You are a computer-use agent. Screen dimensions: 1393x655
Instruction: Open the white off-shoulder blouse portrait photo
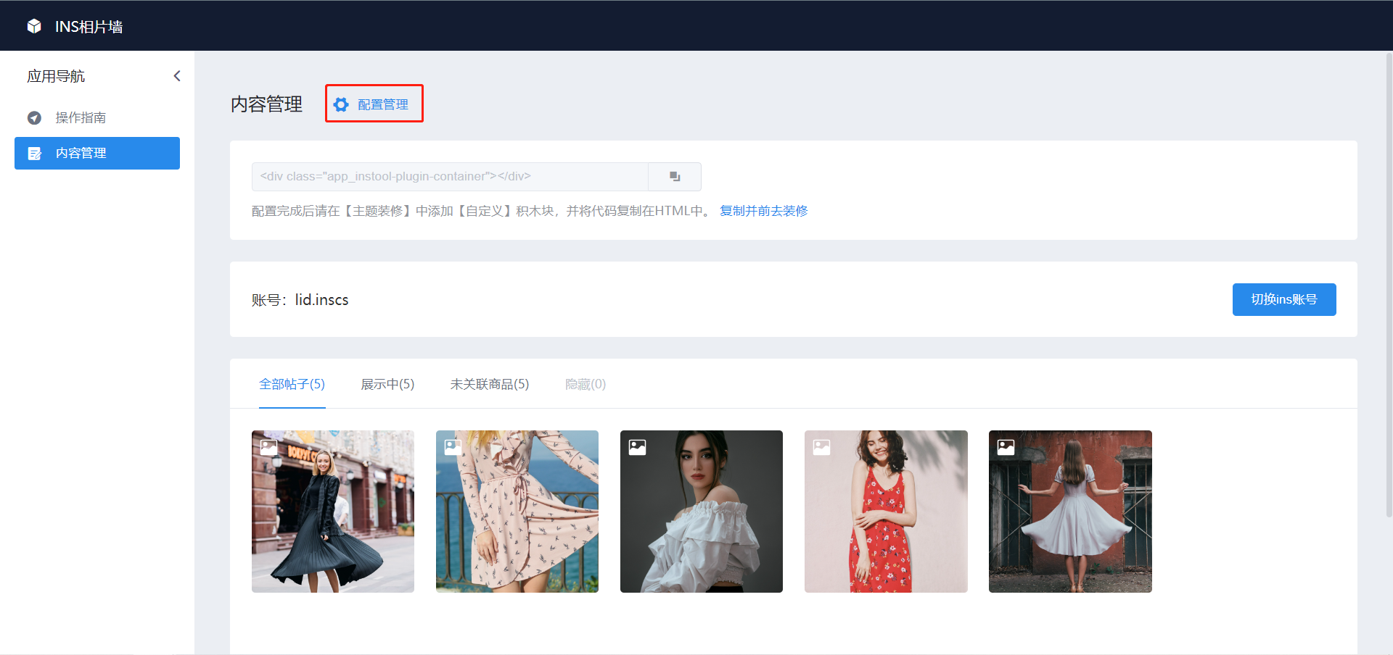coord(702,512)
